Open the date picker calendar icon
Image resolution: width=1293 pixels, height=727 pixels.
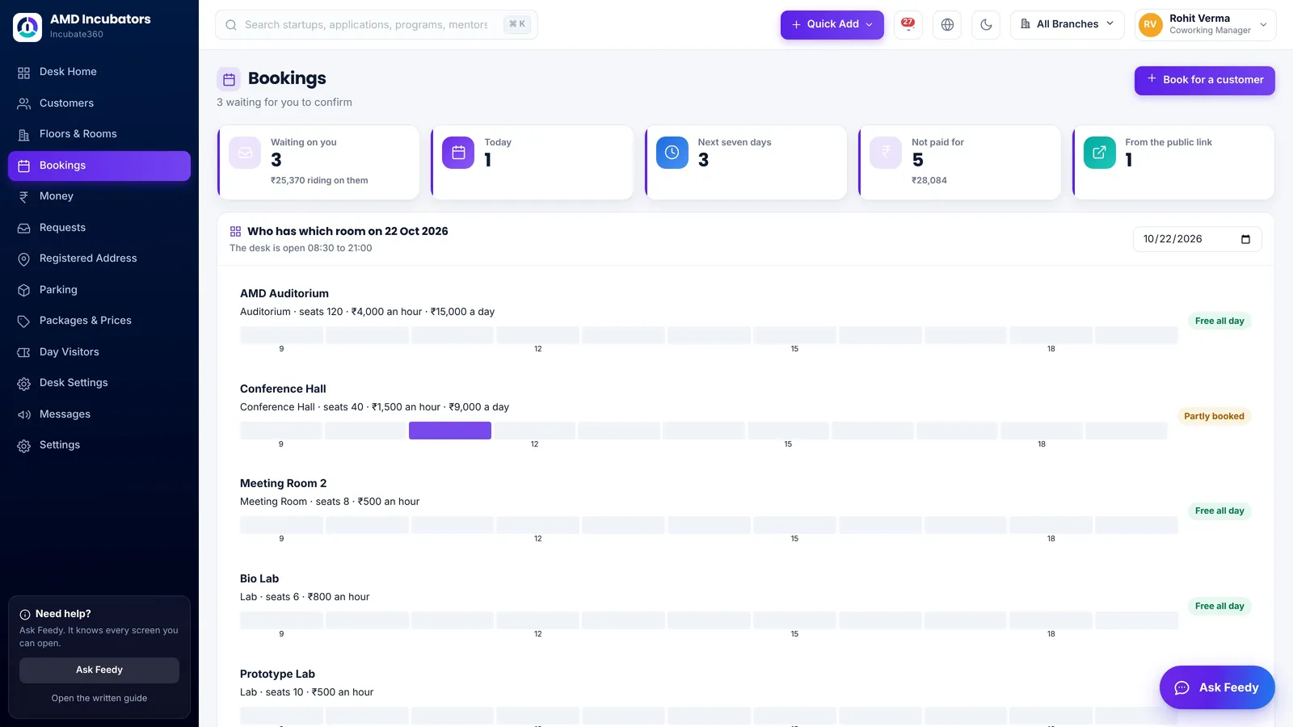(x=1245, y=239)
